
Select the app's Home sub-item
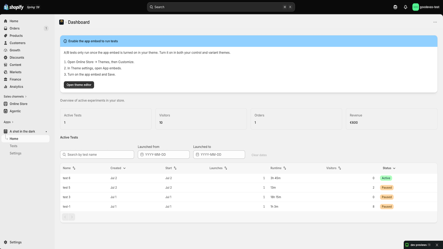click(x=25, y=139)
